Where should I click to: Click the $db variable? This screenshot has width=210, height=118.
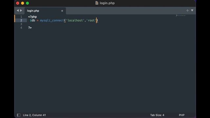tap(32, 20)
